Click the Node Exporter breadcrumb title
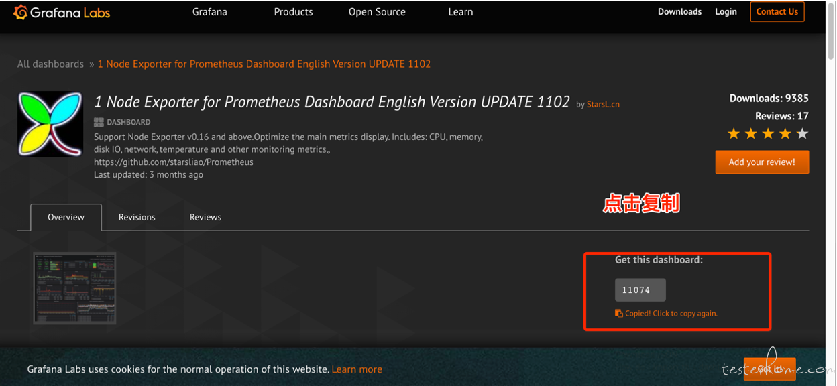 click(264, 64)
